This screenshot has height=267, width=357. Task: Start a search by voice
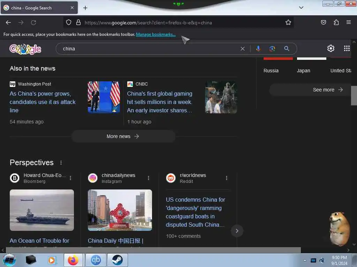258,48
